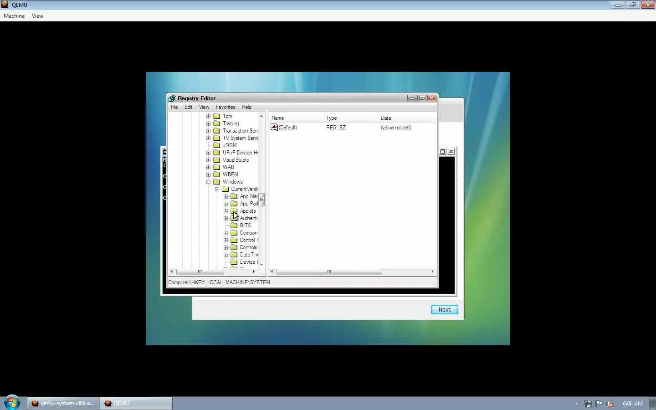Expand the TV System Services key

209,138
